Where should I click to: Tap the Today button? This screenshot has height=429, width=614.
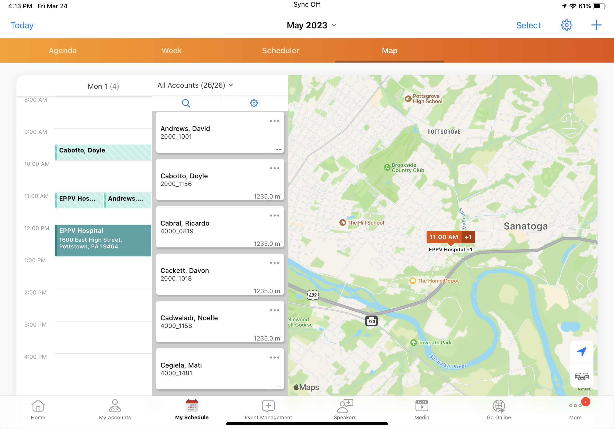(x=22, y=25)
